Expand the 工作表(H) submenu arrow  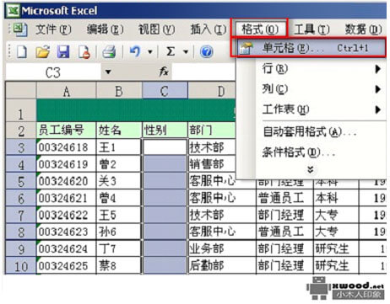378,109
